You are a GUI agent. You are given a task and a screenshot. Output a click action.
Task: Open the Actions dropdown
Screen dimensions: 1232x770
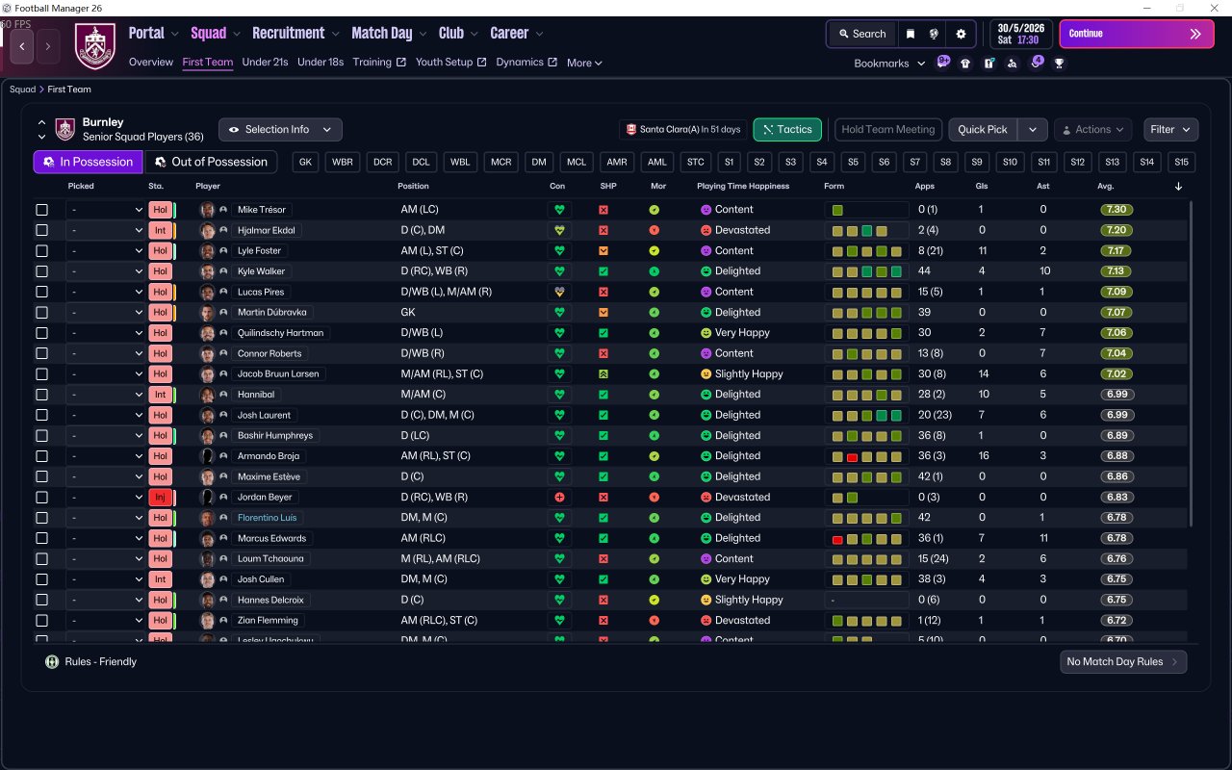click(x=1092, y=130)
